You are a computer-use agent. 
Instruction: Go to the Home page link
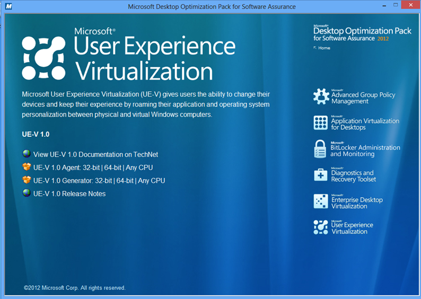(324, 48)
